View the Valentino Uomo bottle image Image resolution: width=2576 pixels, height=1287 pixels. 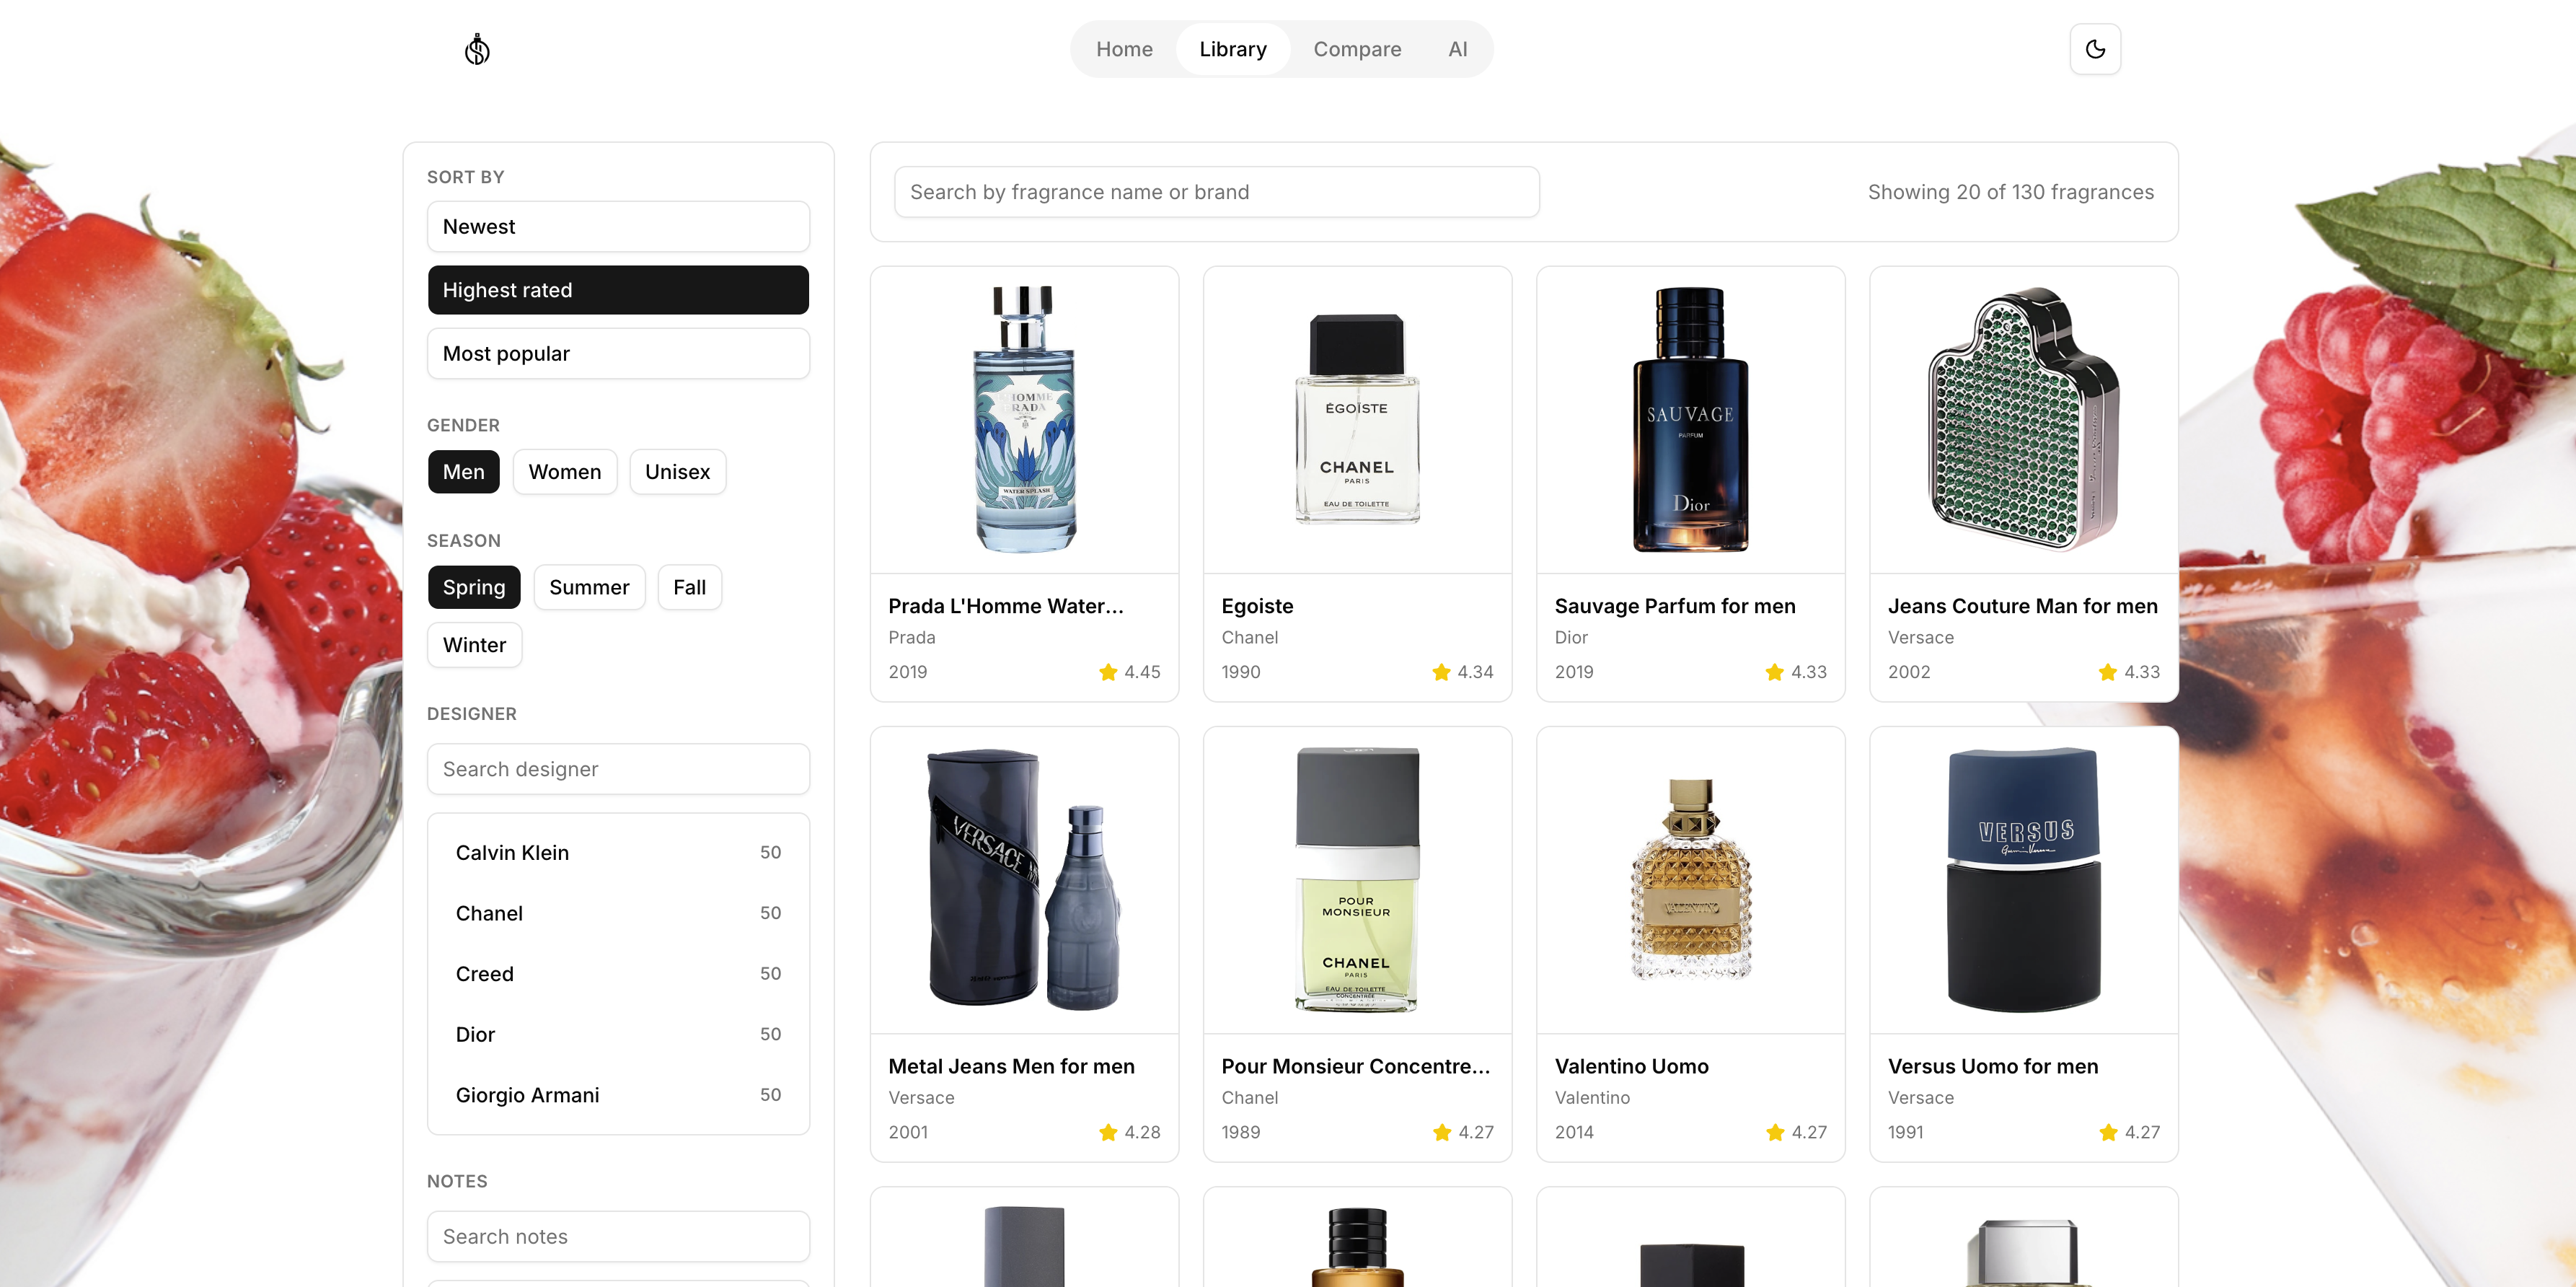point(1690,880)
